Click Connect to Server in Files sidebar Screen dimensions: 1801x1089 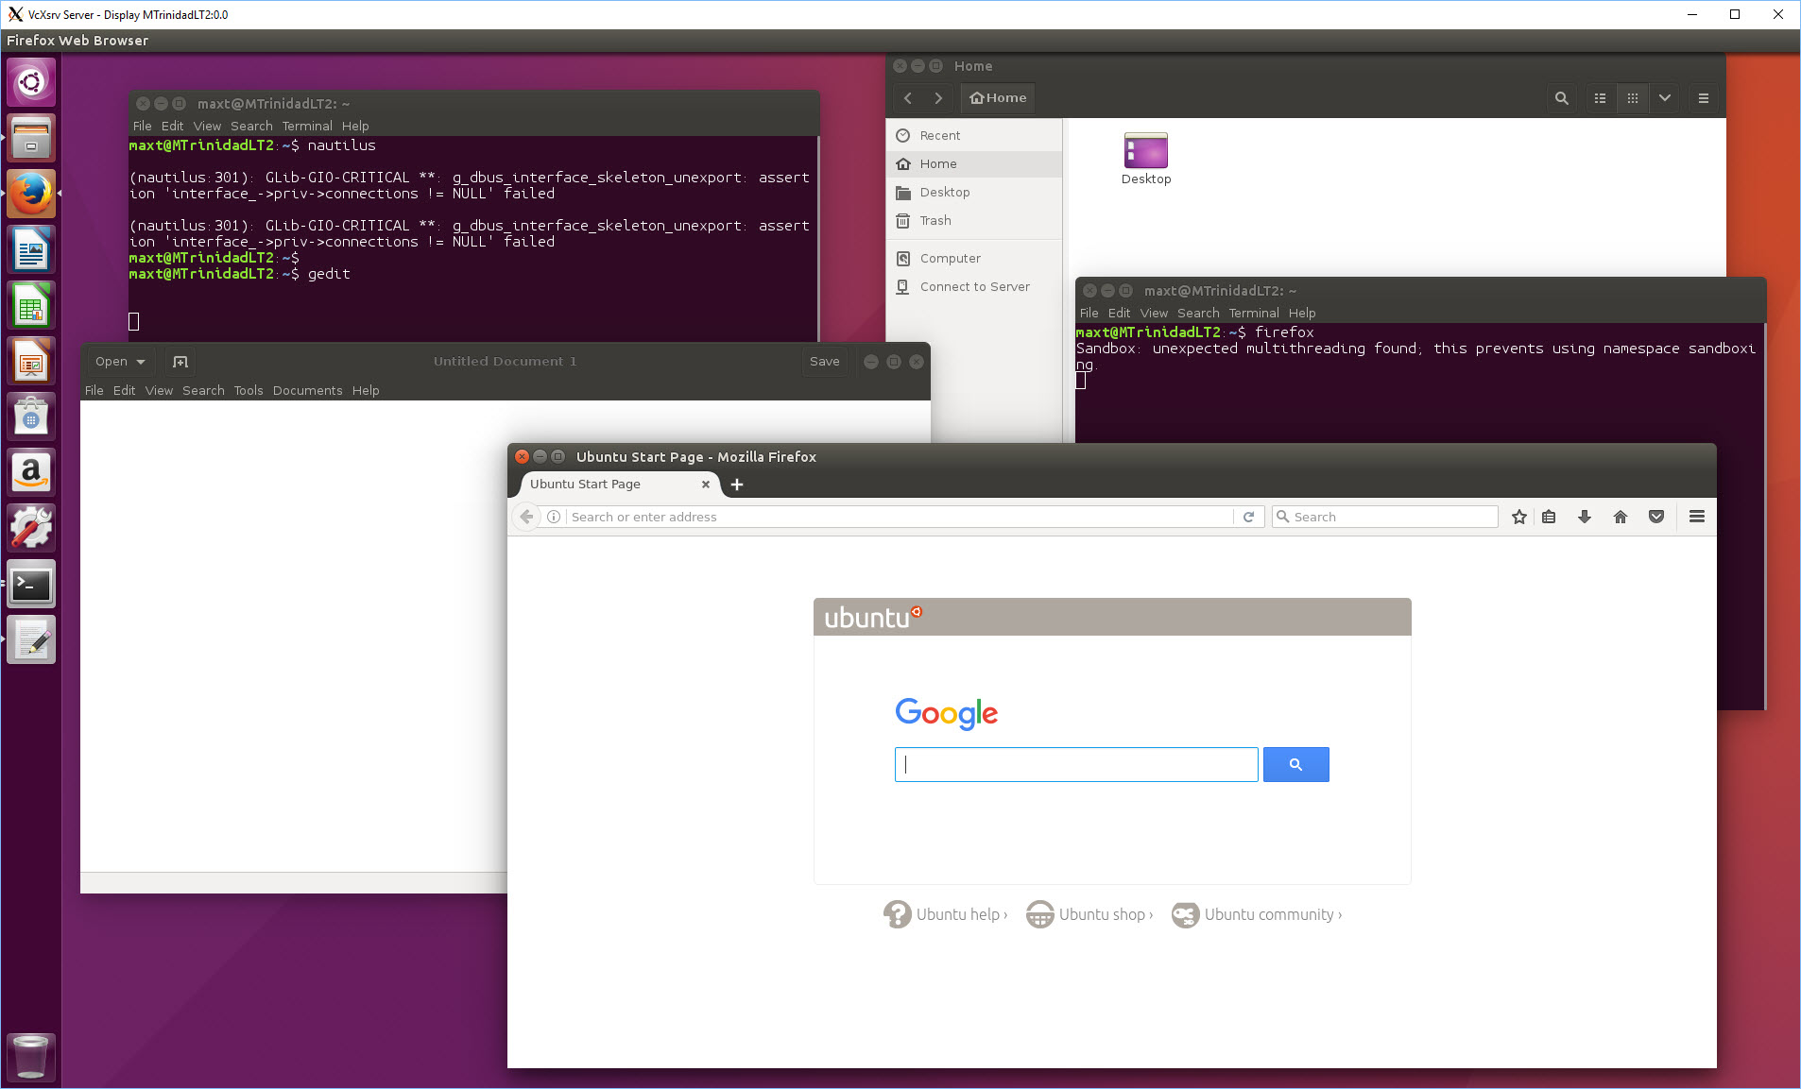coord(974,286)
